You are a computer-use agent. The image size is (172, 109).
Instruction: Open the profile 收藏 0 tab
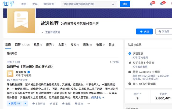[101, 45]
